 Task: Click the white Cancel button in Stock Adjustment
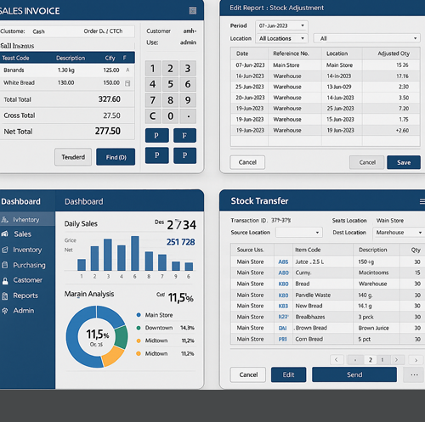(247, 162)
